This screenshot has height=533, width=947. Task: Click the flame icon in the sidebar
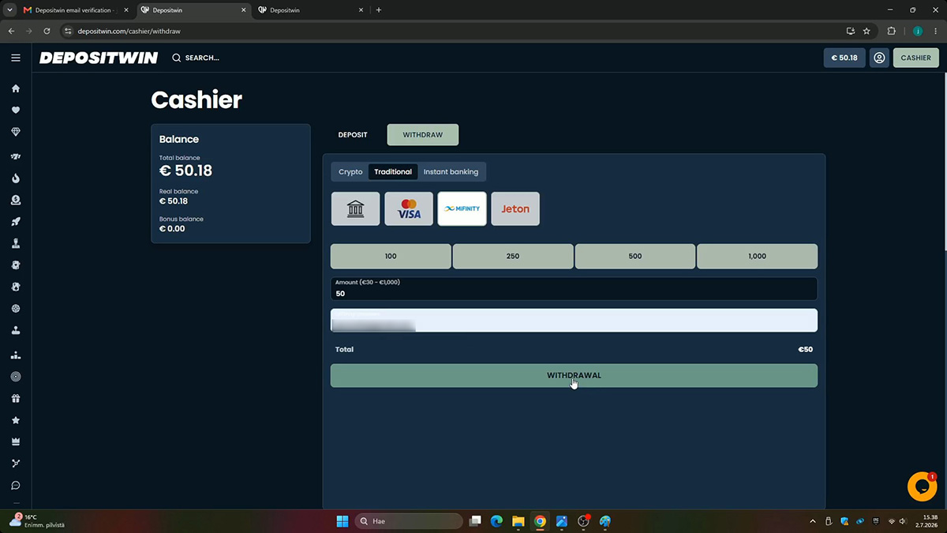[x=16, y=178]
